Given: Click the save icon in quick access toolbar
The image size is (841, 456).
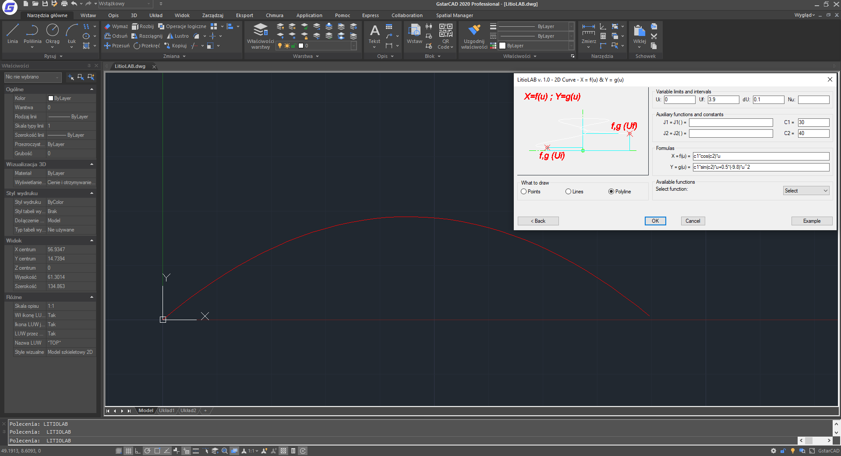Looking at the screenshot, I should [45, 4].
